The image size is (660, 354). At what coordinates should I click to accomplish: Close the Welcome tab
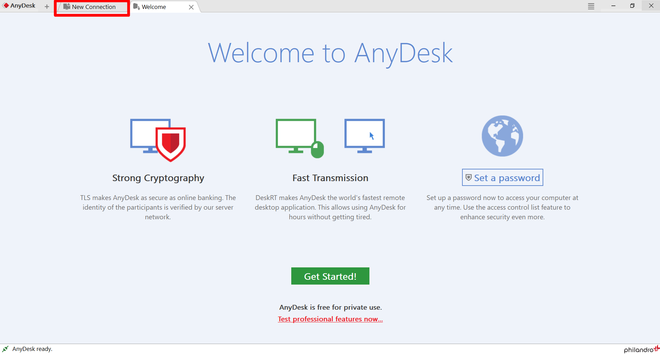pyautogui.click(x=191, y=7)
